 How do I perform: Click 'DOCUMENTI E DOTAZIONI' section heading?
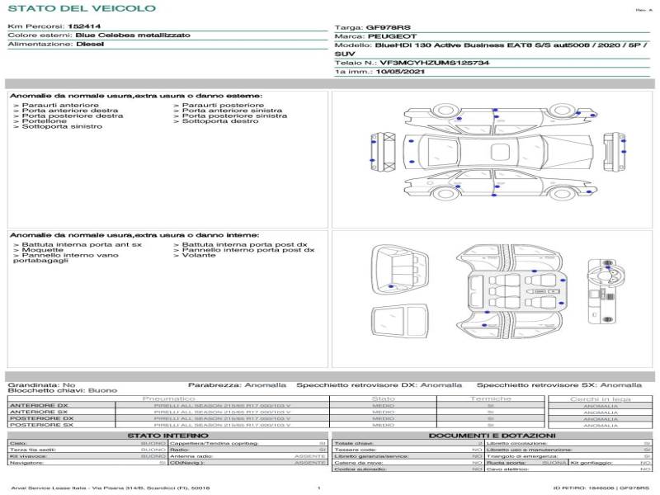[493, 436]
